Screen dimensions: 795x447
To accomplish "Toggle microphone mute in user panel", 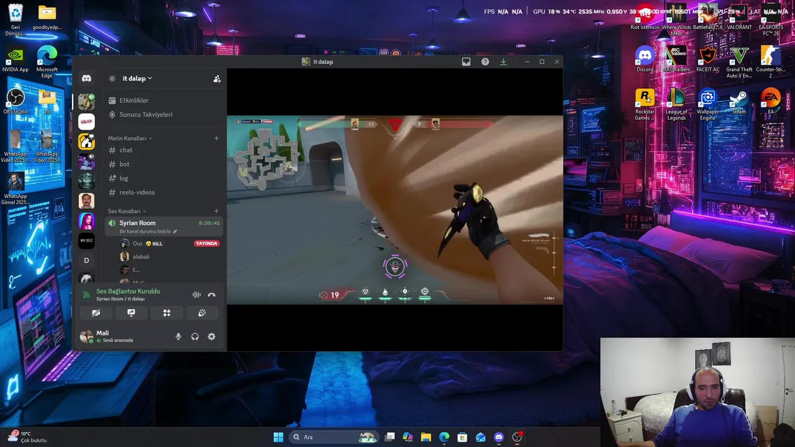I will [x=178, y=336].
